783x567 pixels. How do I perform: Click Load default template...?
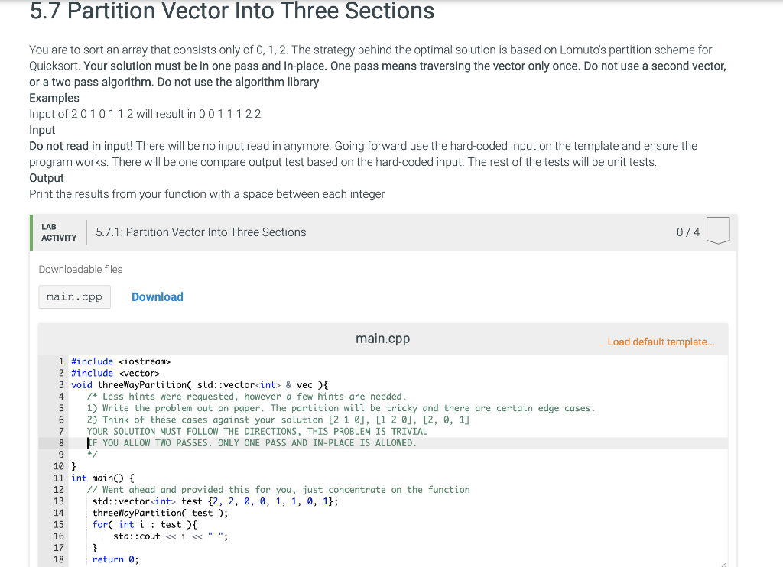point(661,342)
